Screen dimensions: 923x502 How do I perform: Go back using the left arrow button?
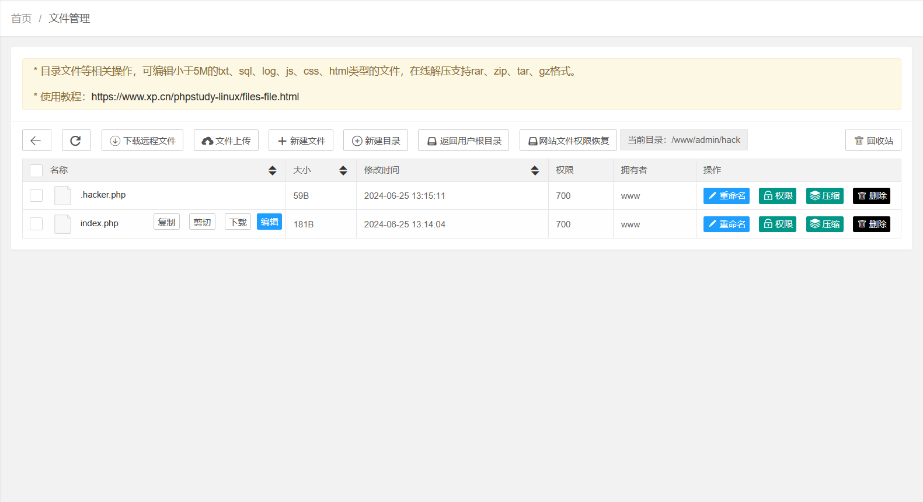coord(37,141)
